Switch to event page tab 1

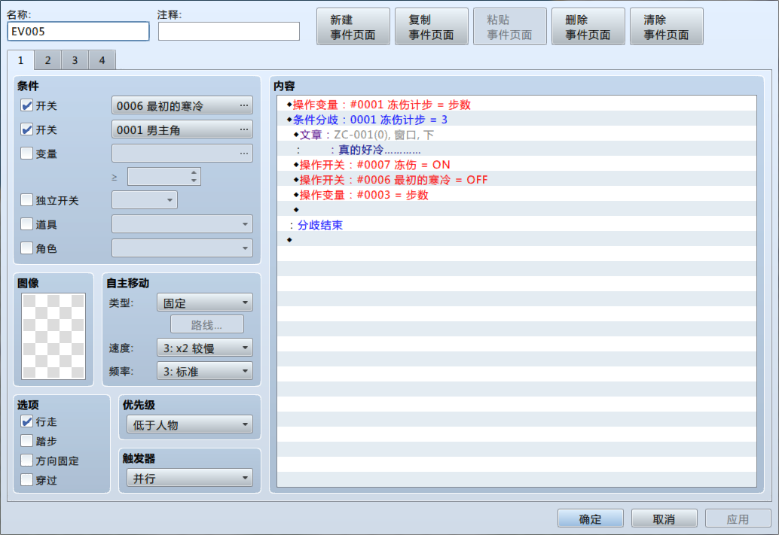pyautogui.click(x=21, y=60)
